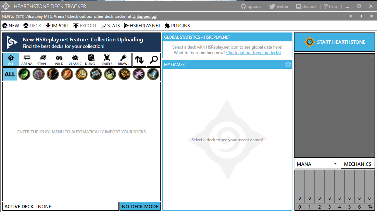Filter by Paladin hammer class icon
377x212 pixels.
(x=81, y=74)
